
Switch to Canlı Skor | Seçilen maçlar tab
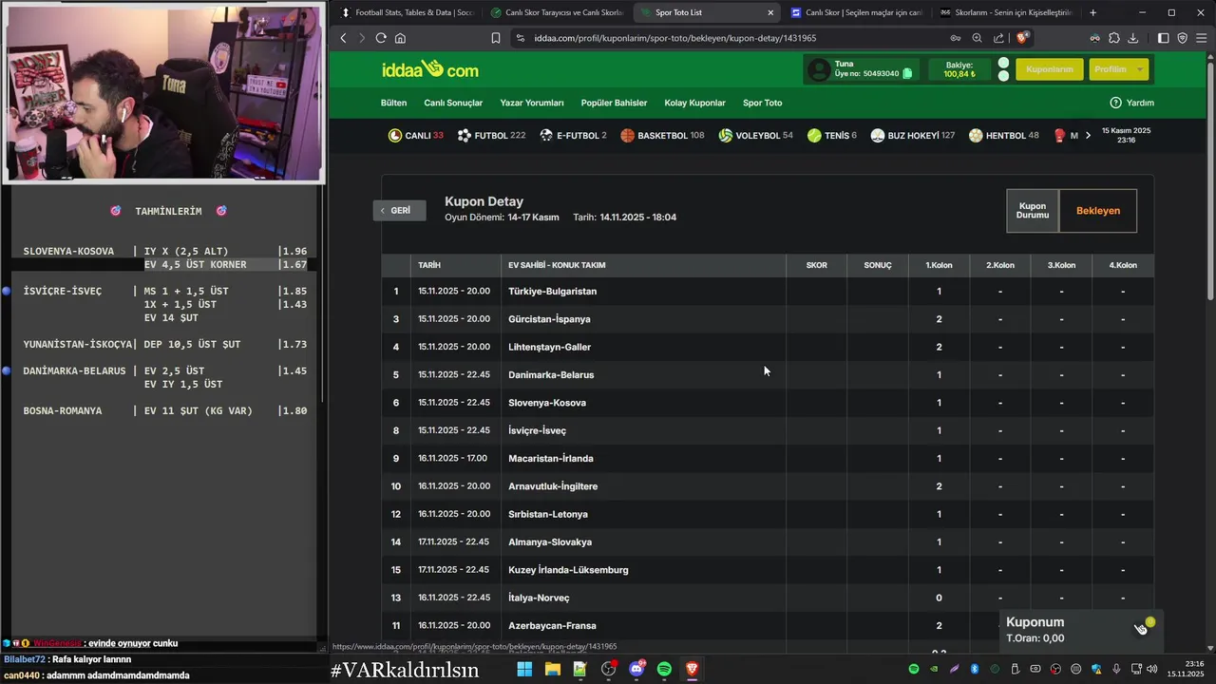(855, 12)
